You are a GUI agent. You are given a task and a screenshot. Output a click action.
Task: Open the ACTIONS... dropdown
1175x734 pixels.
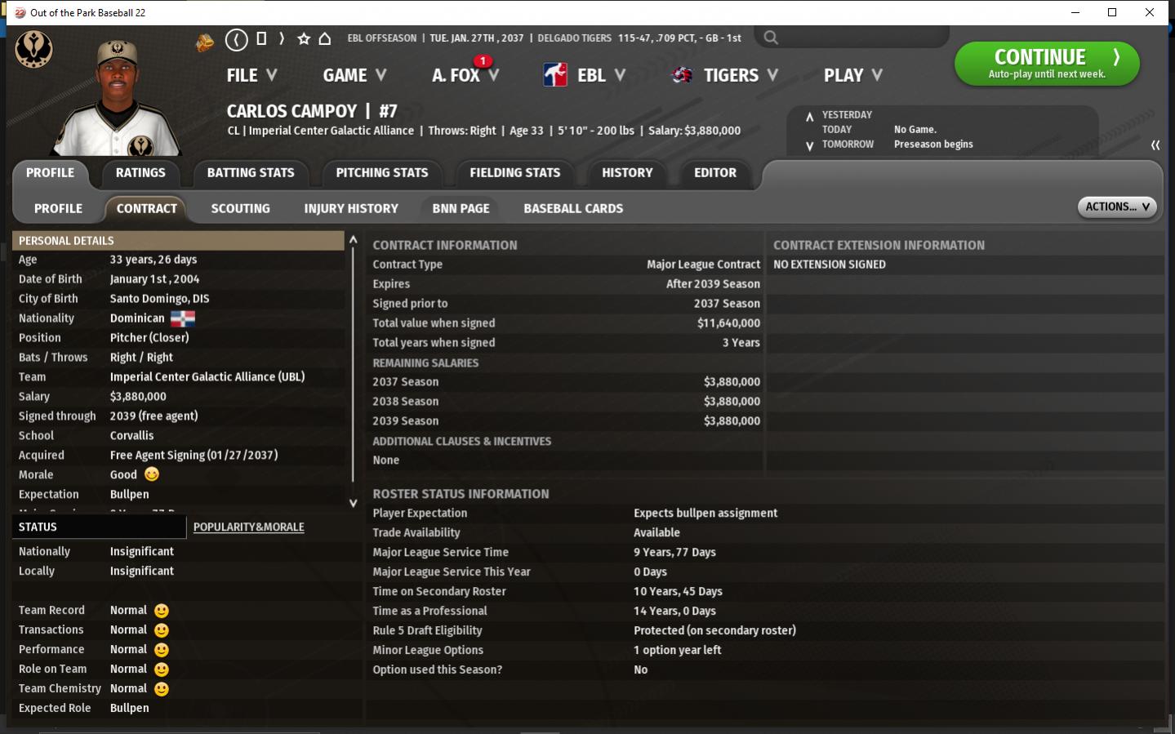tap(1116, 207)
